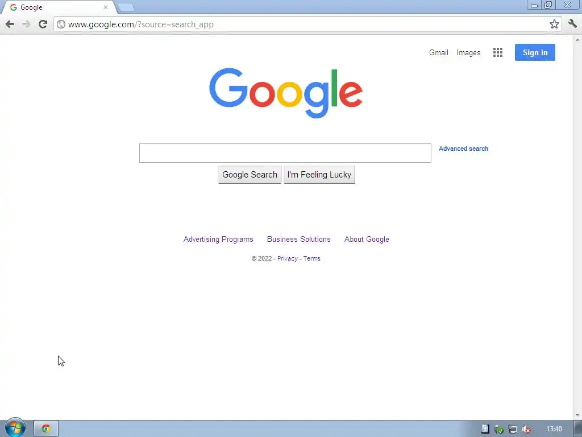This screenshot has width=582, height=437.
Task: Click the green shield tray icon
Action: pyautogui.click(x=499, y=429)
